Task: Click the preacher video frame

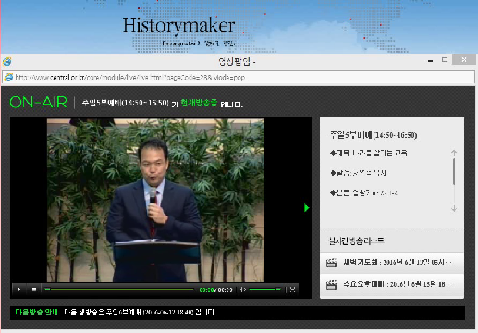Action: [155, 201]
